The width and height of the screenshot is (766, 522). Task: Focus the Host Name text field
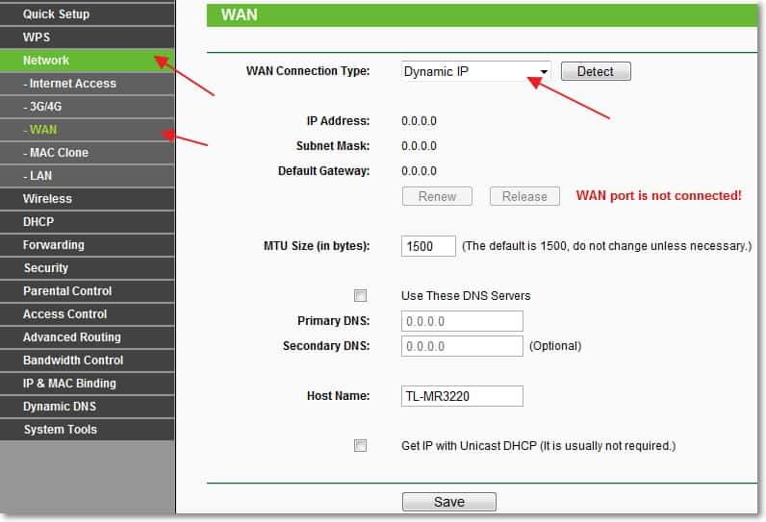point(462,396)
